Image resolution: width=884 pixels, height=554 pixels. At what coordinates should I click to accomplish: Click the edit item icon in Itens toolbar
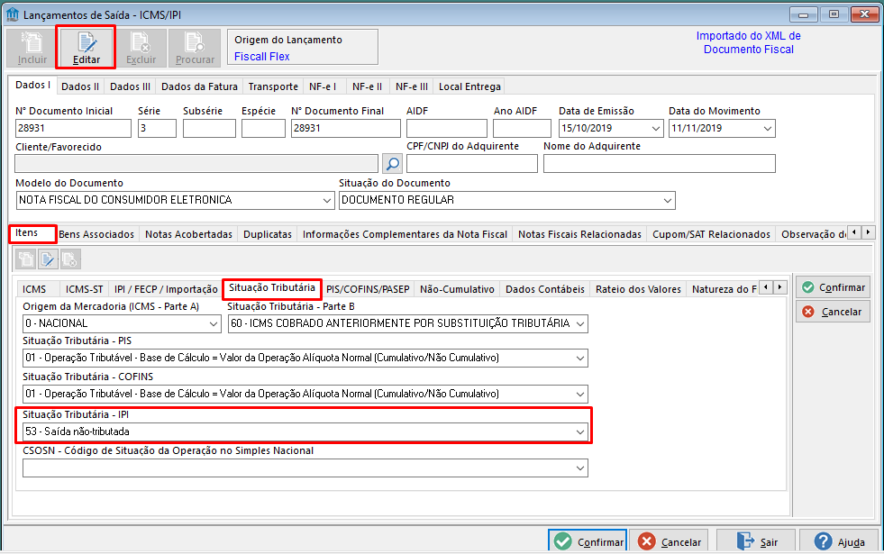click(x=48, y=259)
